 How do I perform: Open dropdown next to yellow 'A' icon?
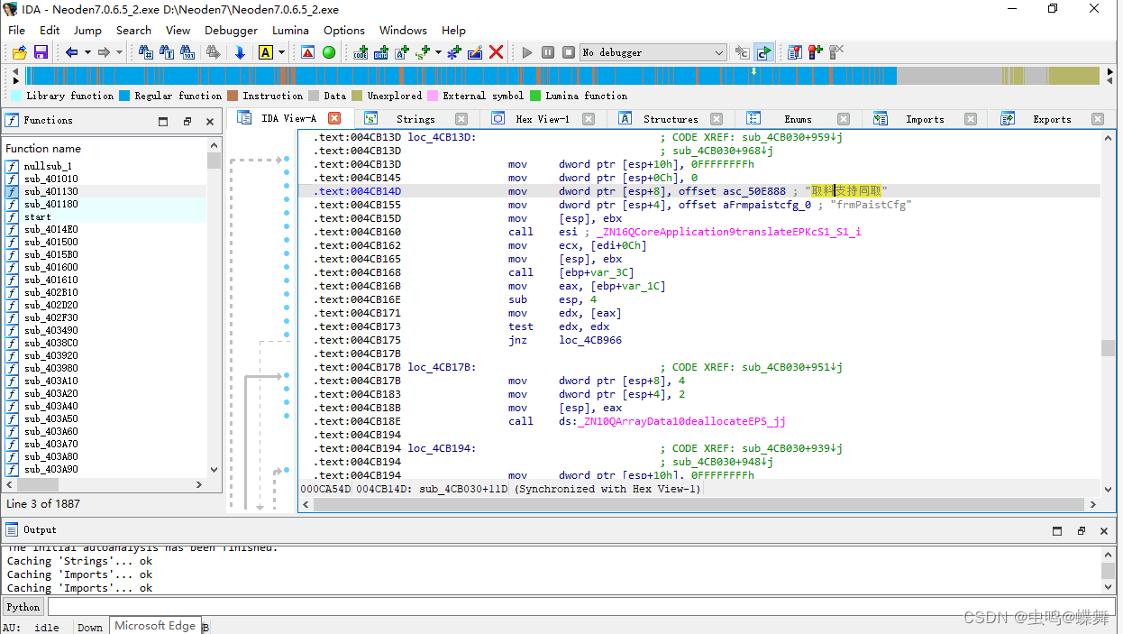click(281, 52)
